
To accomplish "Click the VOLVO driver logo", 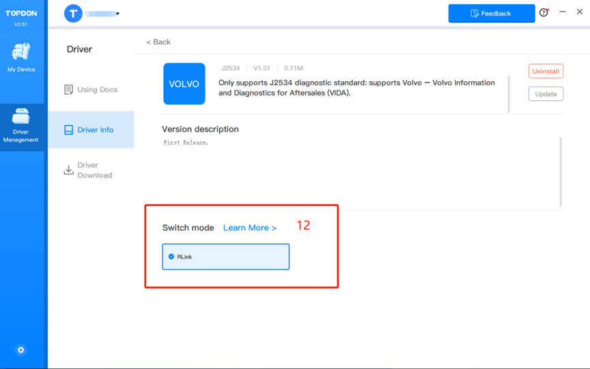I will coord(184,84).
